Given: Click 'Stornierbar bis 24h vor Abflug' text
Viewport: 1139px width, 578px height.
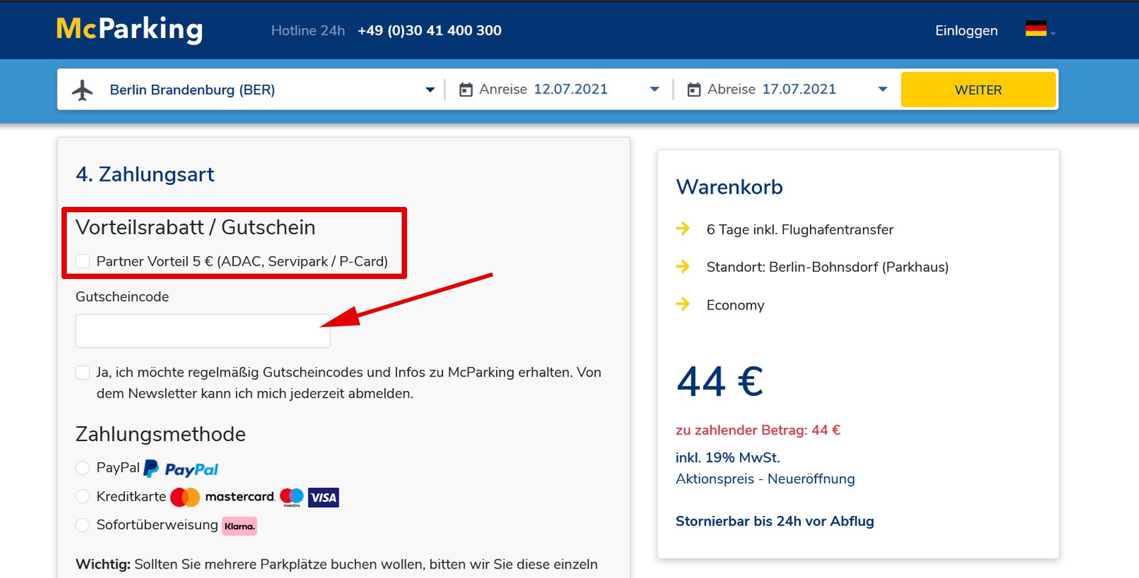Looking at the screenshot, I should click(x=775, y=521).
